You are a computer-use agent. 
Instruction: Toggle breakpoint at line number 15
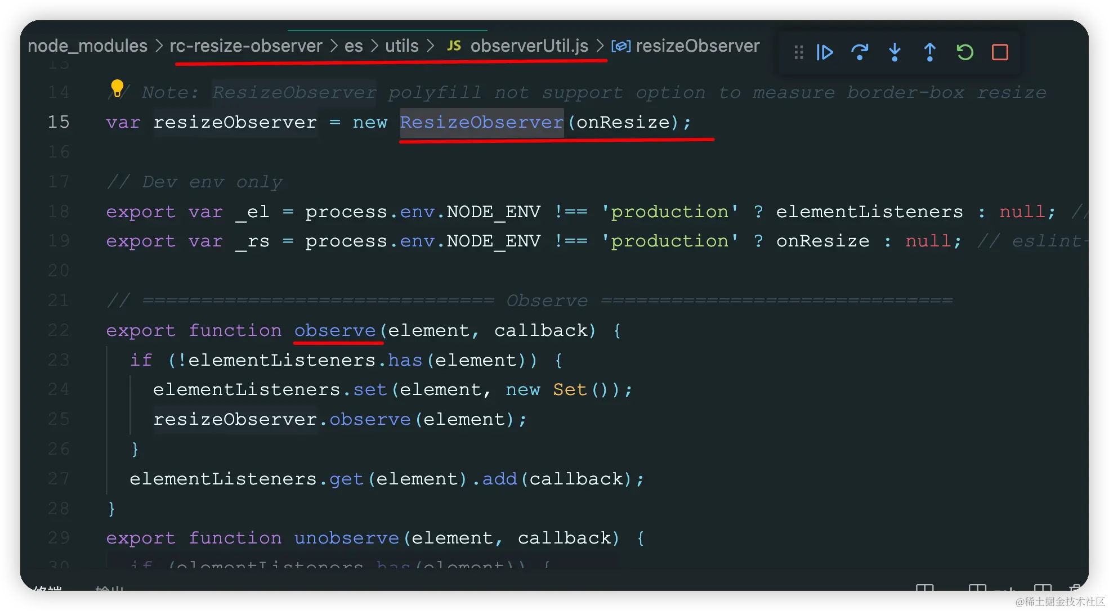tap(59, 122)
